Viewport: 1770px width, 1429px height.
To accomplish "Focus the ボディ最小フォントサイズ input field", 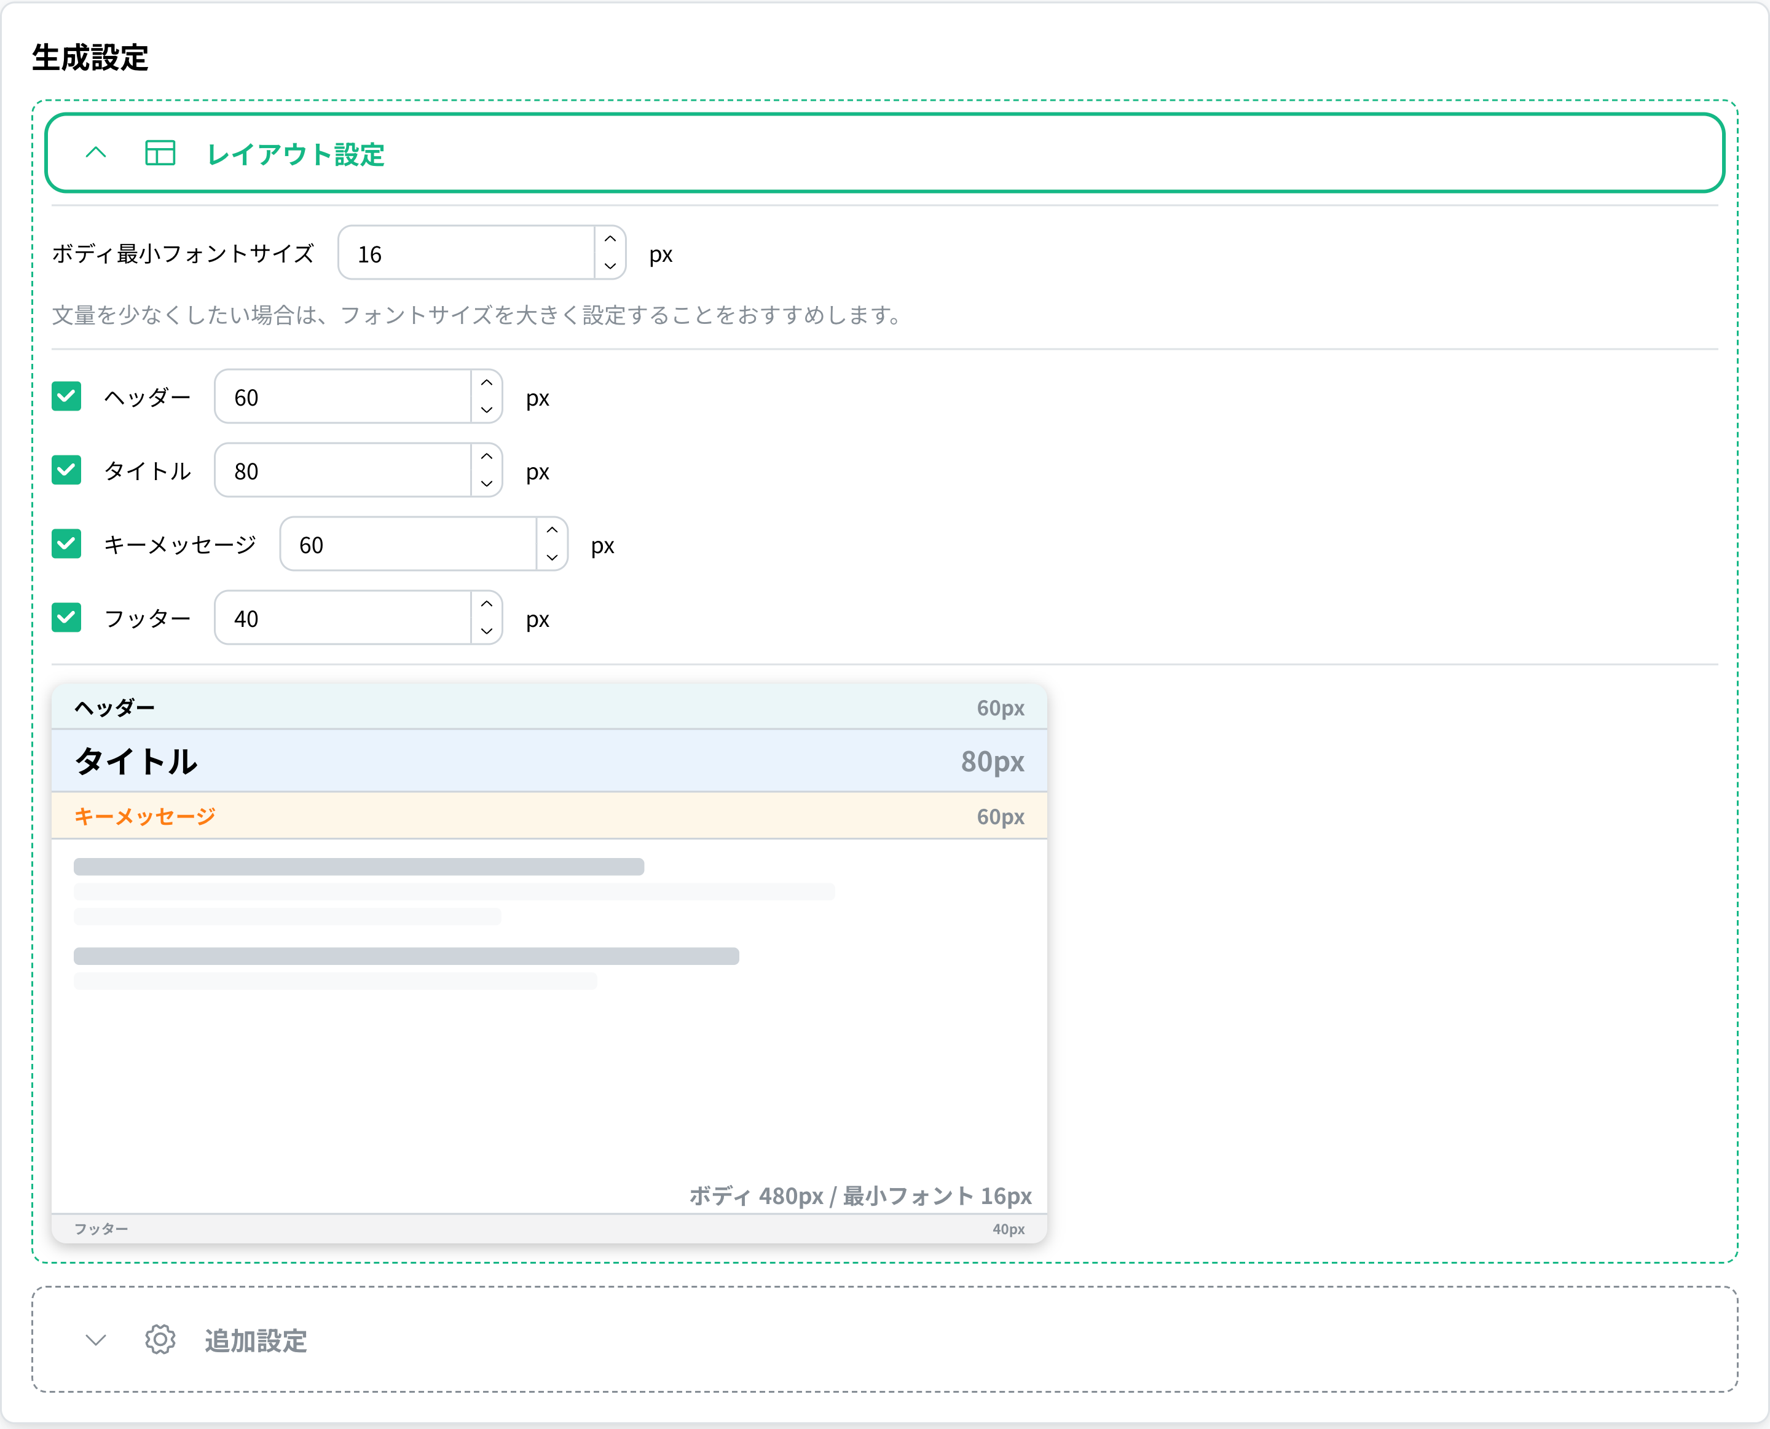I will pos(466,253).
